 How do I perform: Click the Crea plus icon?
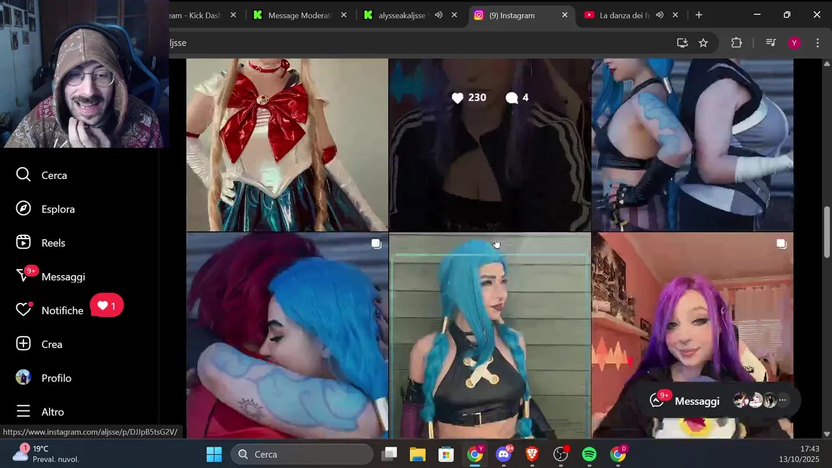click(23, 344)
